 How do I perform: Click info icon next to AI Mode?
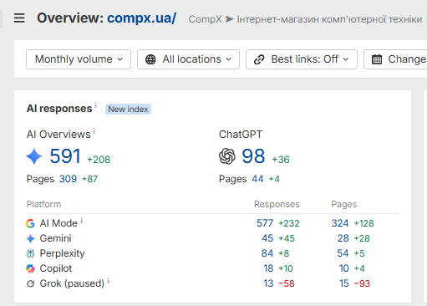(x=82, y=221)
